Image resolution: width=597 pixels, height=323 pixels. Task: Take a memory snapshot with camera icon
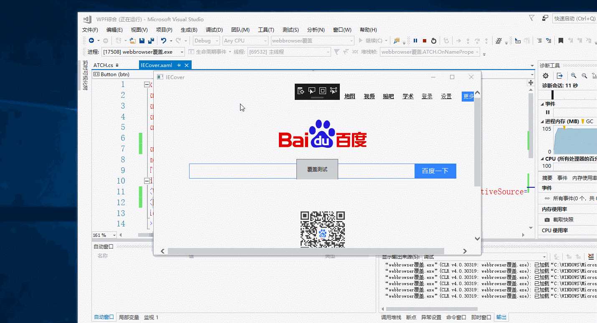(547, 220)
